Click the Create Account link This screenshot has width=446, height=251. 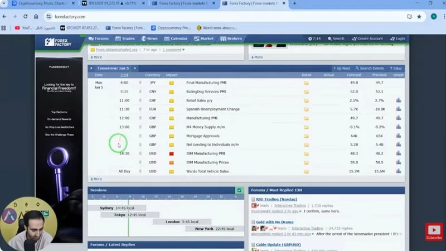click(367, 38)
